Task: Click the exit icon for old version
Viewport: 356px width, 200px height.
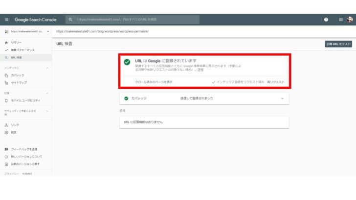Action: (x=6, y=164)
